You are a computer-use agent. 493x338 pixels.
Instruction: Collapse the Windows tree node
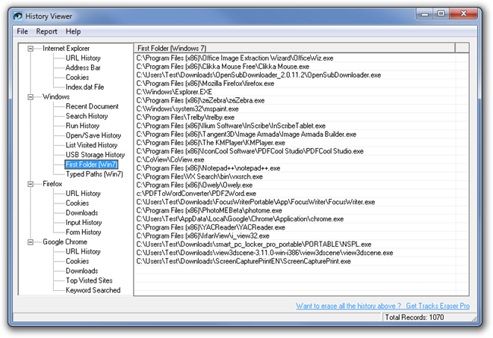pyautogui.click(x=31, y=97)
